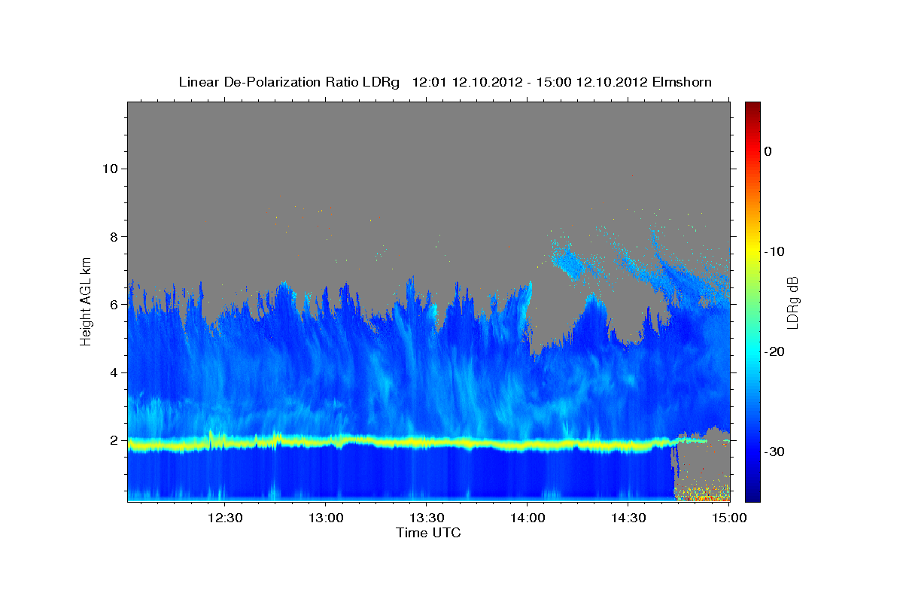Click the colorbar label '-20'
The image size is (903, 602).
775,351
